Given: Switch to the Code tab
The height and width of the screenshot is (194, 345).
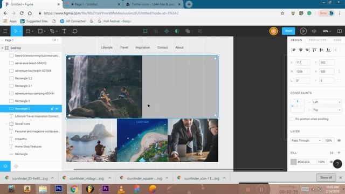Looking at the screenshot, I should (x=337, y=40).
